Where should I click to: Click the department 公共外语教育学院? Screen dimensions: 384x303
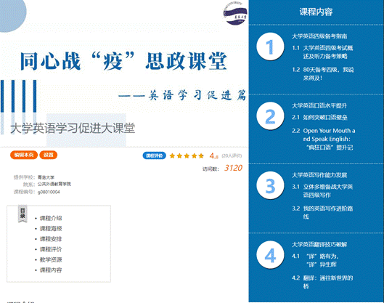[54, 184]
